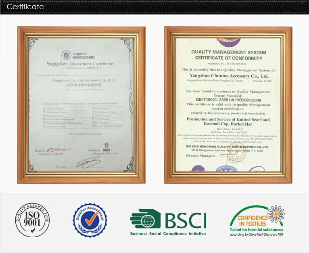The image size is (309, 253).
Task: Click 'Baseball Cap, Bucket Hat' text
Action: [228, 124]
